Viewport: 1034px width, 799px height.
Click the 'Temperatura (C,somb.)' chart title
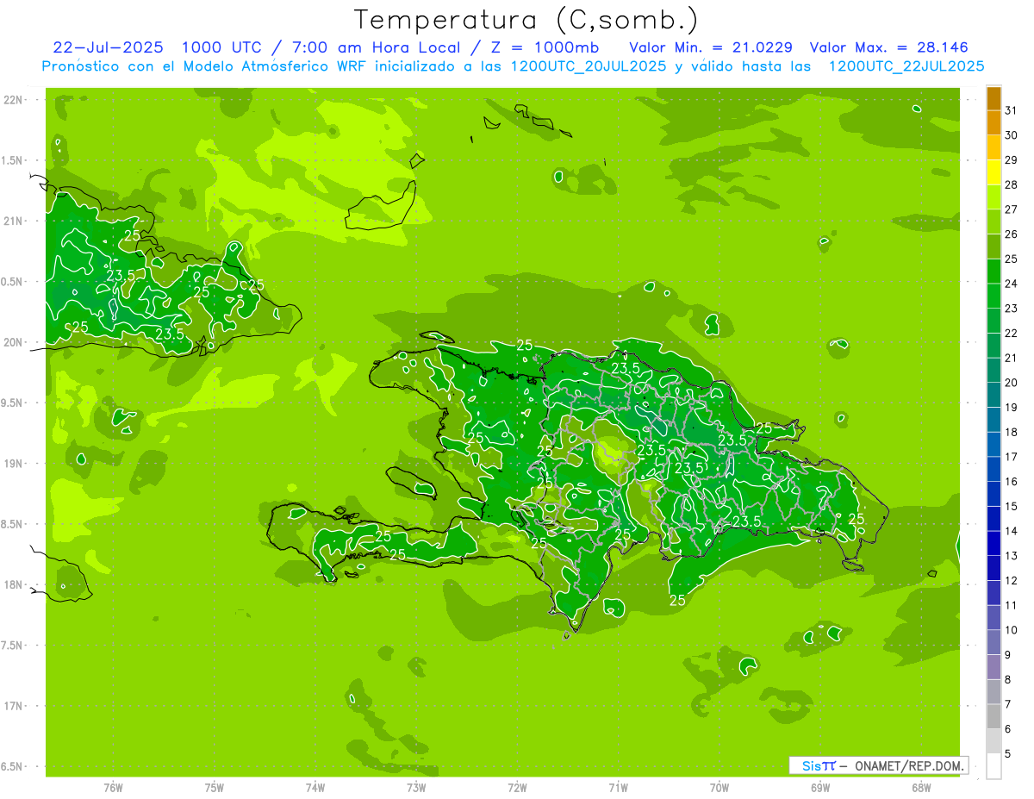(526, 19)
